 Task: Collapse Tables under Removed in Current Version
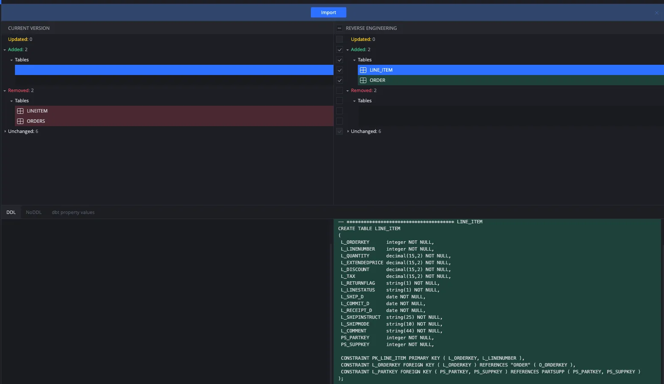click(x=12, y=101)
